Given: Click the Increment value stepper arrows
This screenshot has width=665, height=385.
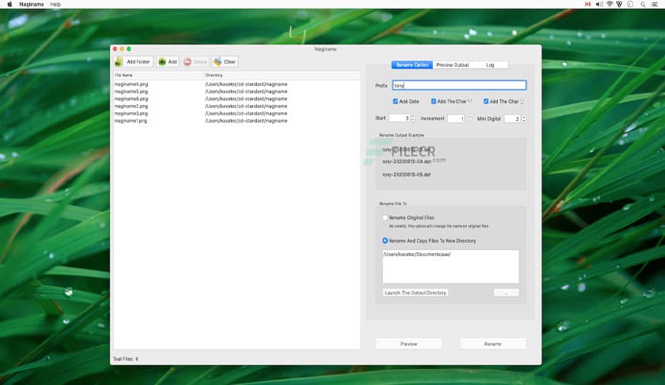Looking at the screenshot, I should [x=469, y=119].
